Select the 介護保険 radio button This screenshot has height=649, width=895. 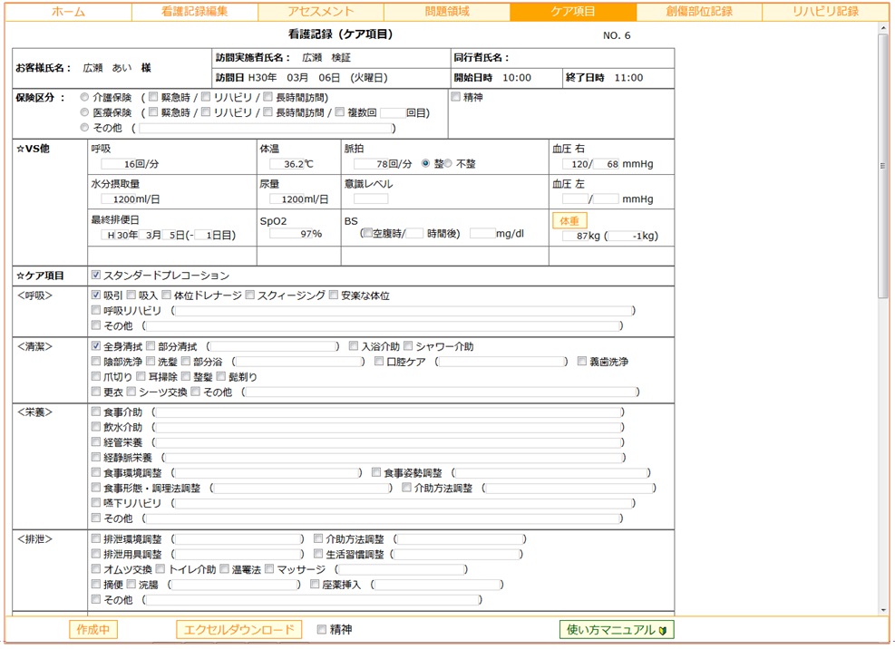[84, 97]
